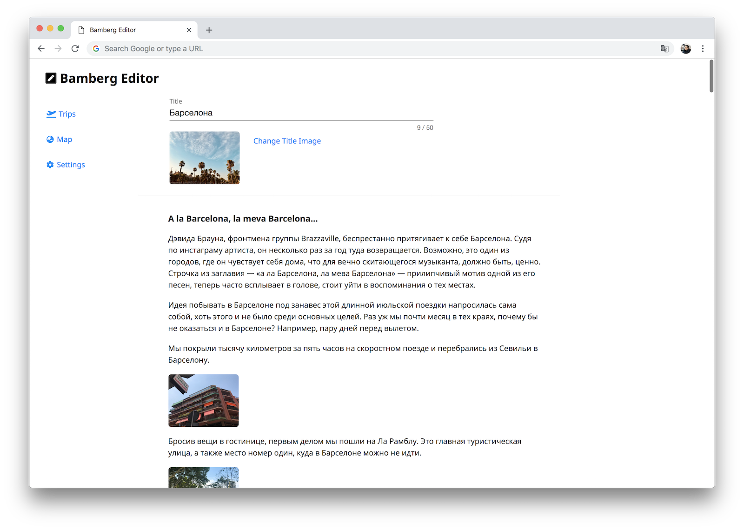The height and width of the screenshot is (530, 744).
Task: Click the forward navigation arrow
Action: click(58, 48)
